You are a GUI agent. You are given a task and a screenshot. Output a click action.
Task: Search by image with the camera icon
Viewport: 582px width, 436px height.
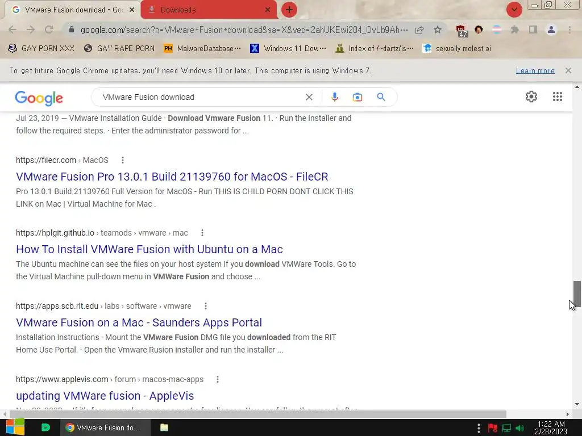(357, 97)
